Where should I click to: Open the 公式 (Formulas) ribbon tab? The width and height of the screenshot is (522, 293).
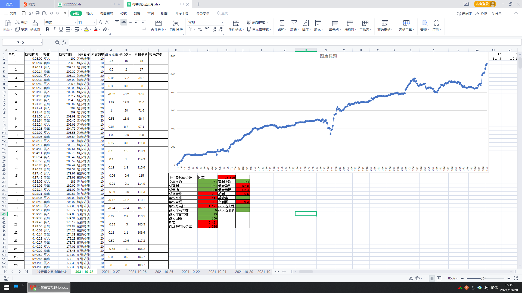click(123, 13)
